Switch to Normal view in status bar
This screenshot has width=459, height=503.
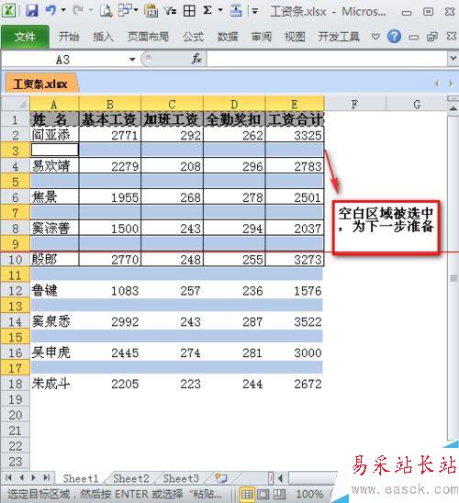(x=247, y=494)
